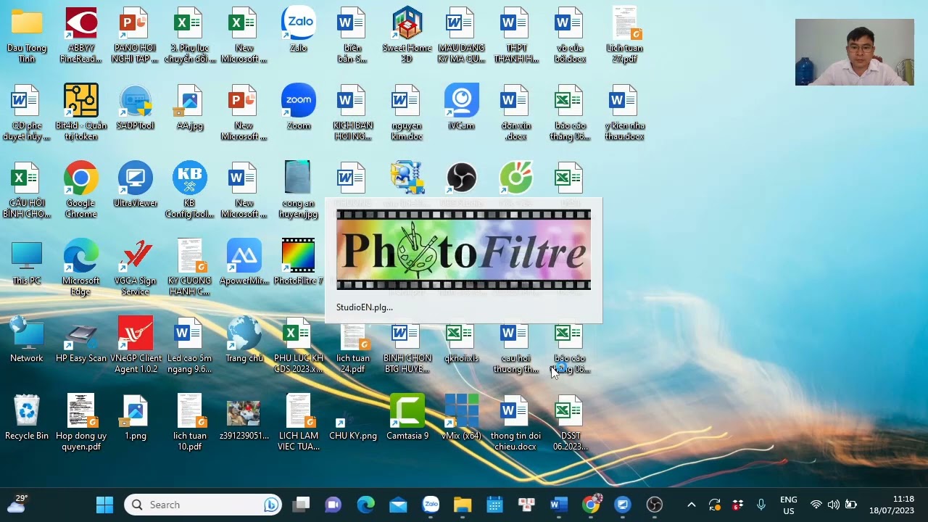Open OBS Studio desktop icon
The image size is (928, 522).
pos(461,178)
